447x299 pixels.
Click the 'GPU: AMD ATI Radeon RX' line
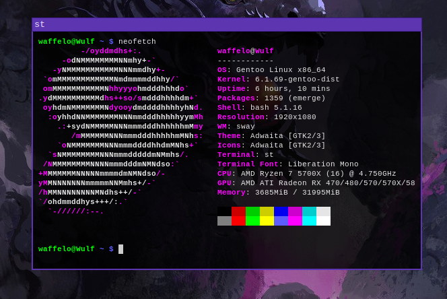[316, 183]
